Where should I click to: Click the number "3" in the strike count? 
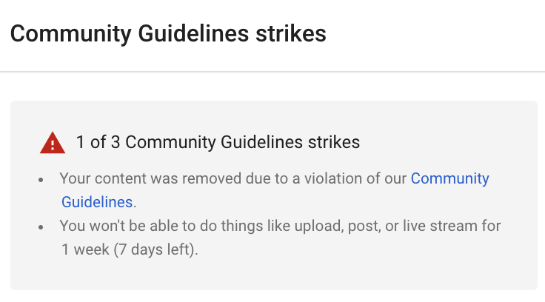click(x=116, y=142)
